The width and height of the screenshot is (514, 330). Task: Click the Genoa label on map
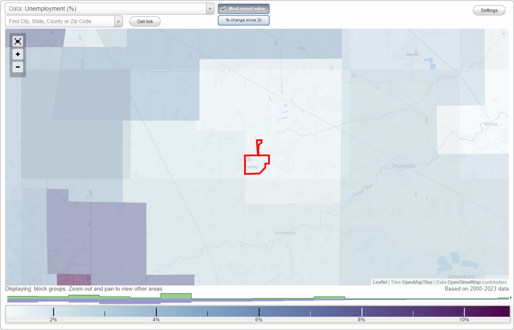tap(412, 54)
